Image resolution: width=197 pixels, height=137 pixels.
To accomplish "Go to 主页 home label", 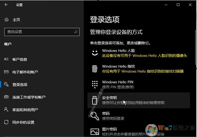I will tap(16, 20).
